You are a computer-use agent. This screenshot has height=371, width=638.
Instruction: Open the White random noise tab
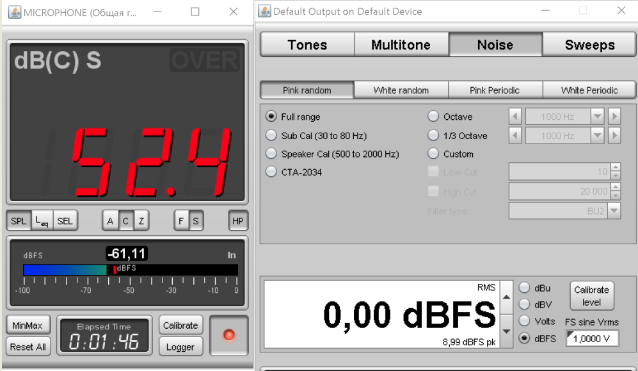401,90
